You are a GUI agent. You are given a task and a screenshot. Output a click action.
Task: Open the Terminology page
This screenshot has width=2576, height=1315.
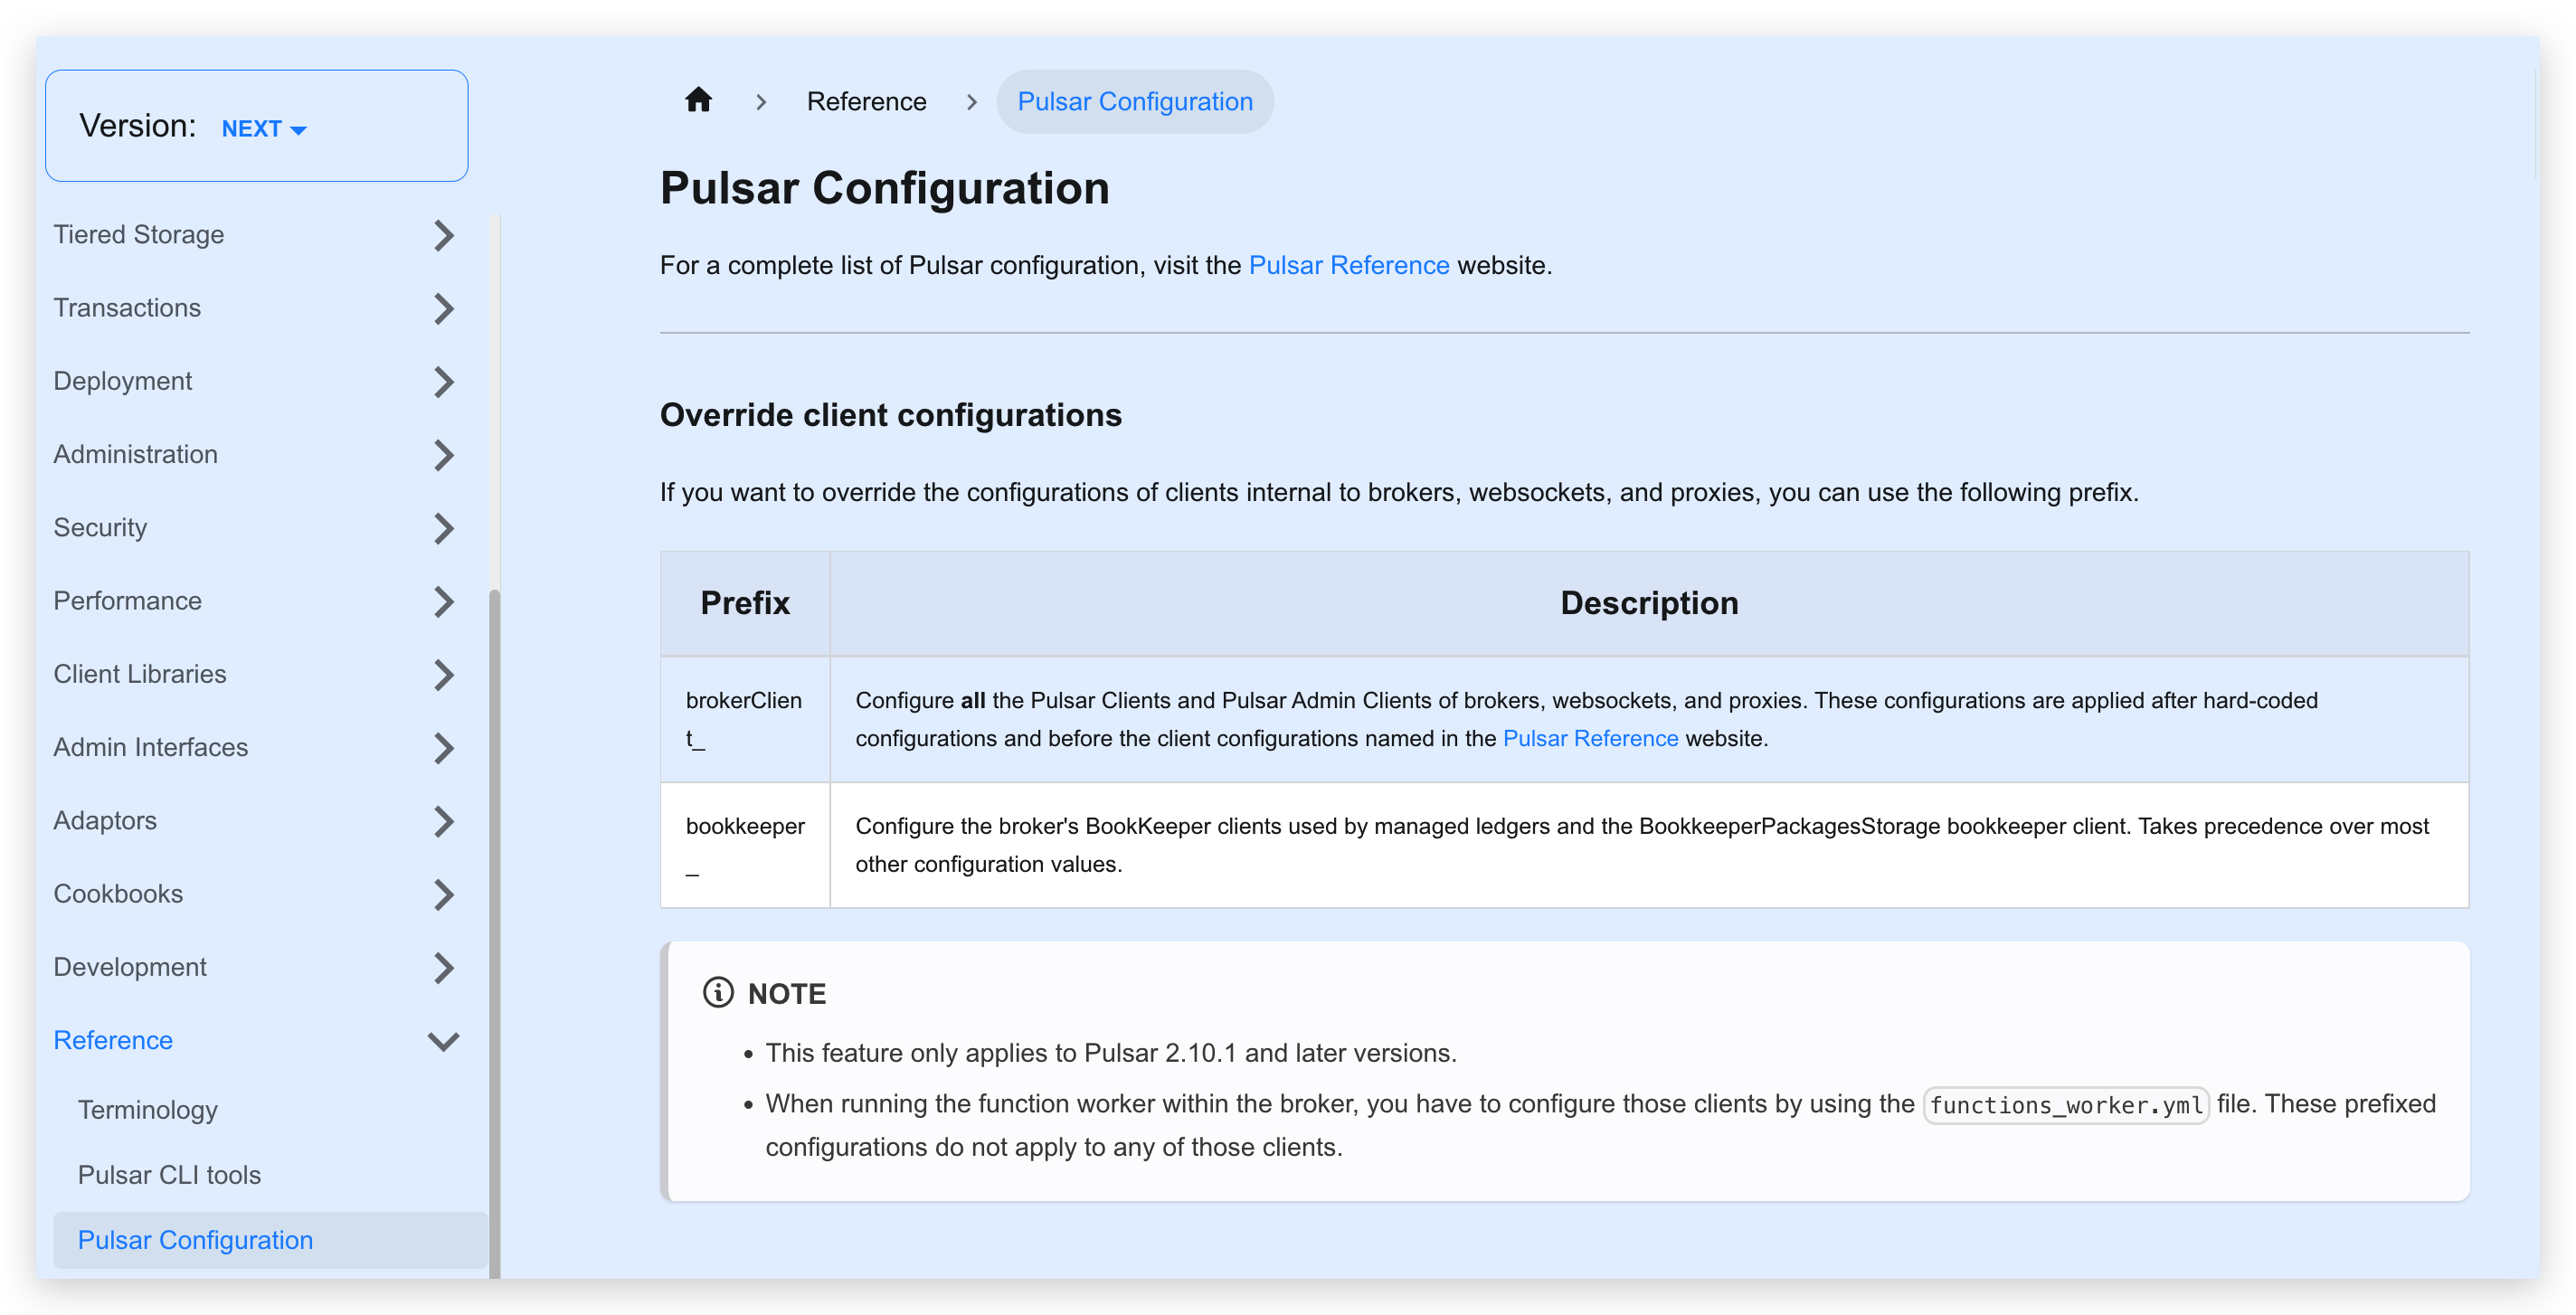tap(148, 1110)
